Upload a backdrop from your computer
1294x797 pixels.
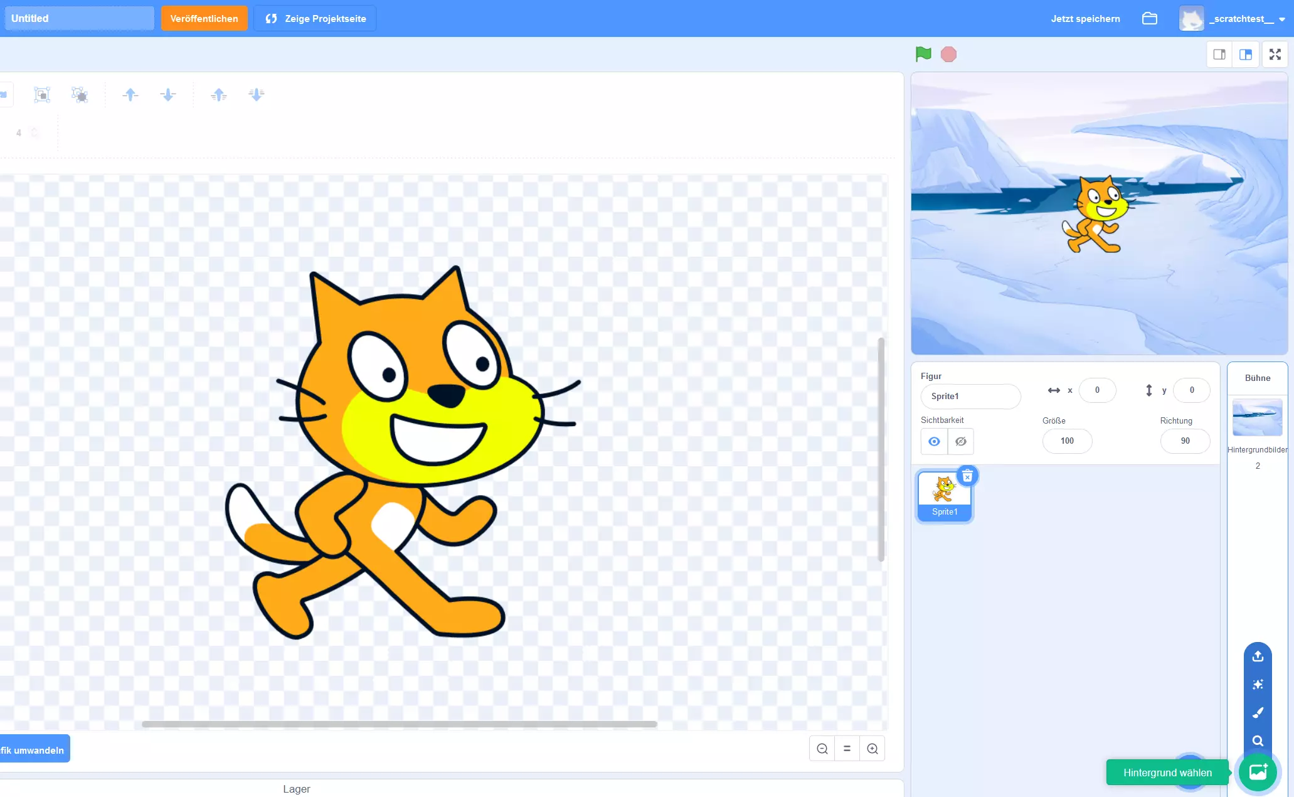pyautogui.click(x=1258, y=656)
